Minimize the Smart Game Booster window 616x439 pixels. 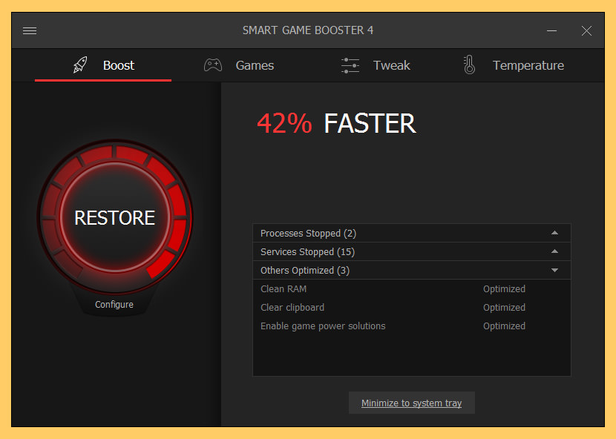(551, 30)
